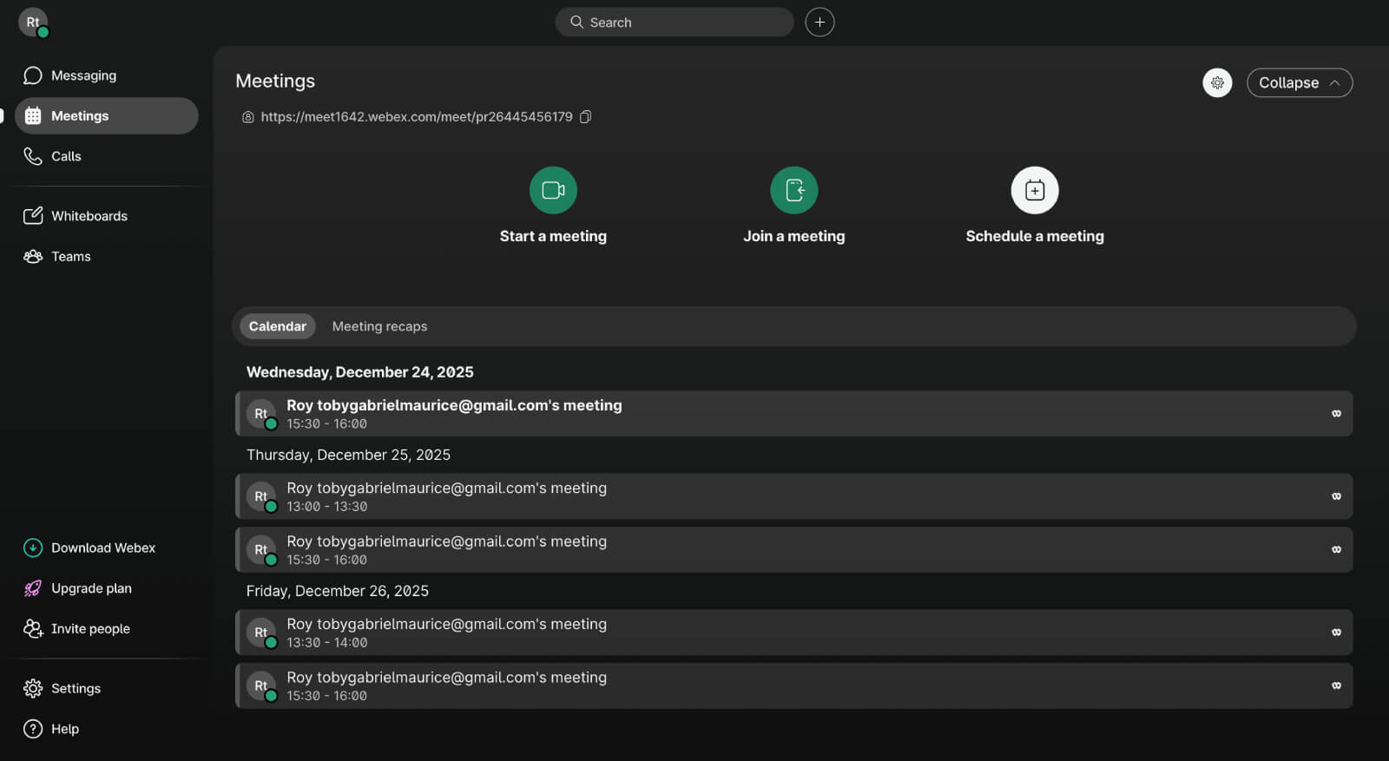Viewport: 1389px width, 761px height.
Task: Click the Friday, December 26, 2025 heading
Action: (x=338, y=591)
